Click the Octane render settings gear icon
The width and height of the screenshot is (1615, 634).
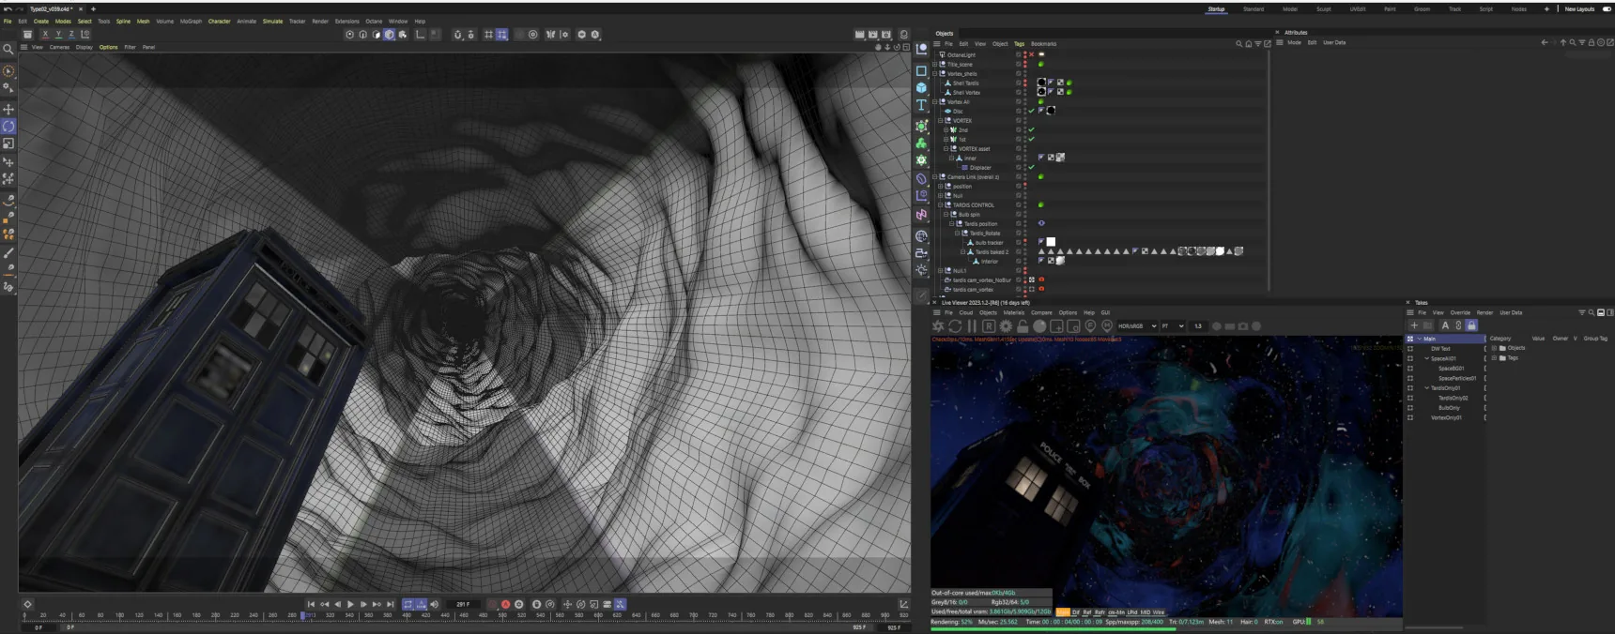point(1006,326)
